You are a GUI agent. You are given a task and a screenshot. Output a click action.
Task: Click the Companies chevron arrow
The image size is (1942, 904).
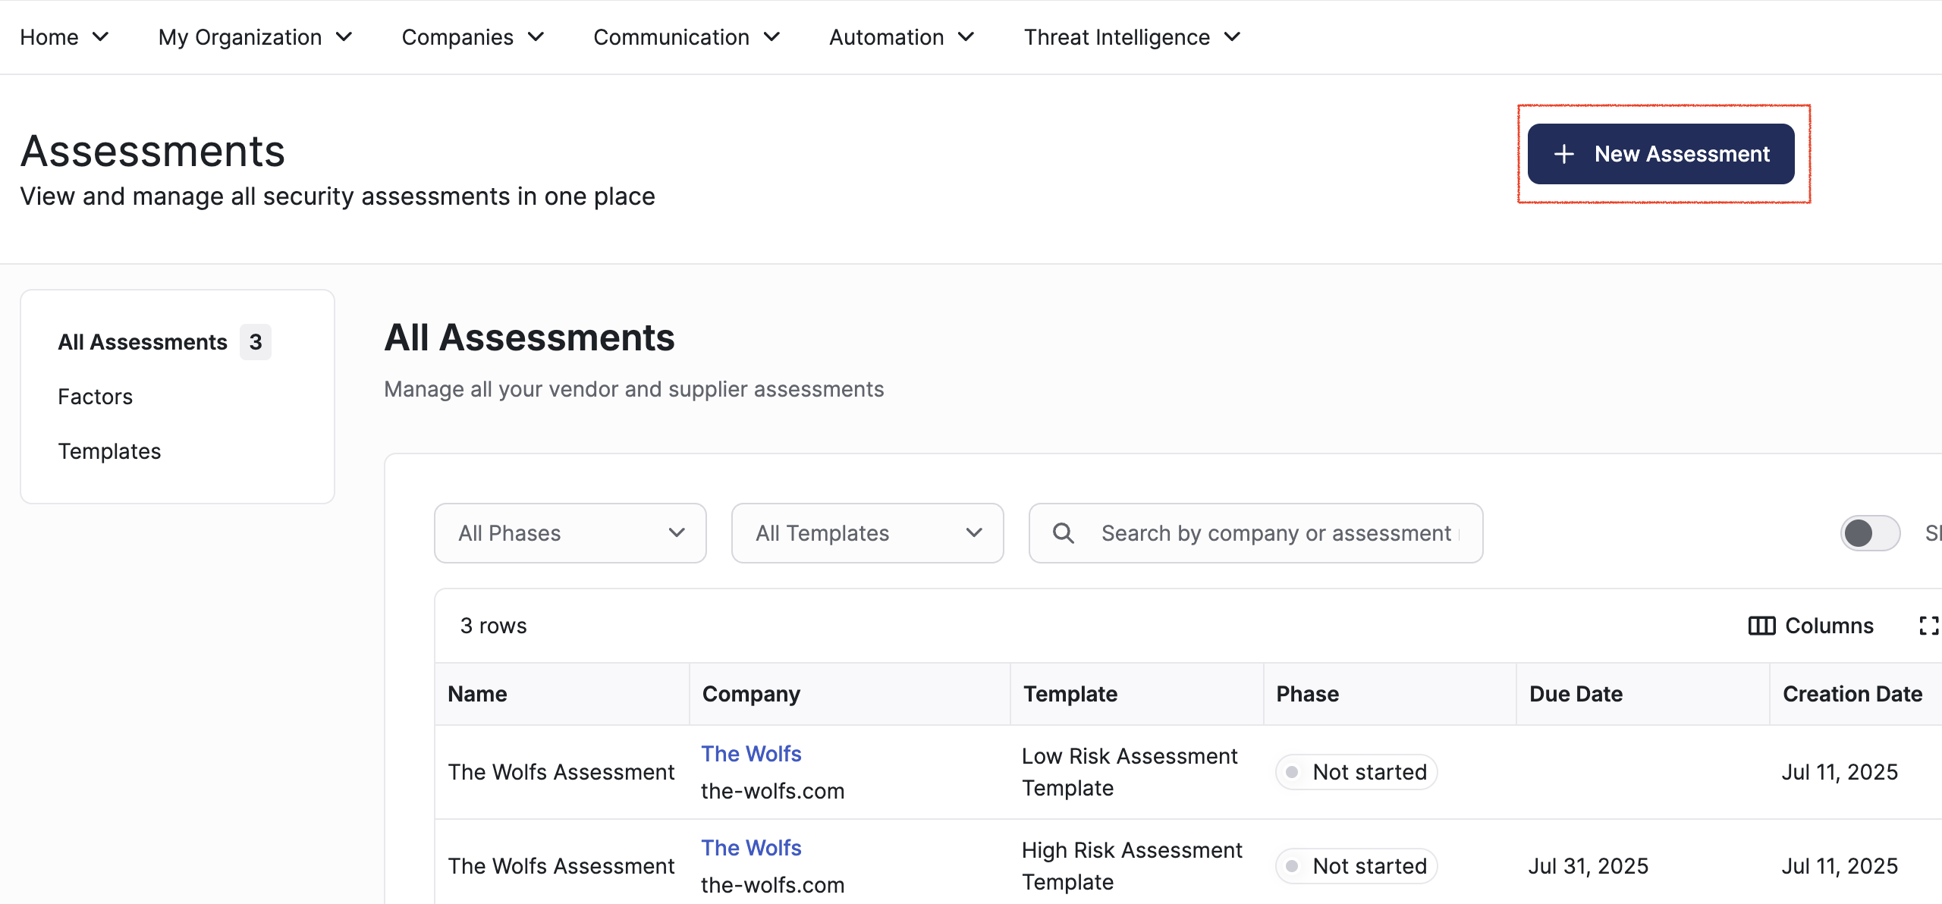[x=536, y=37]
